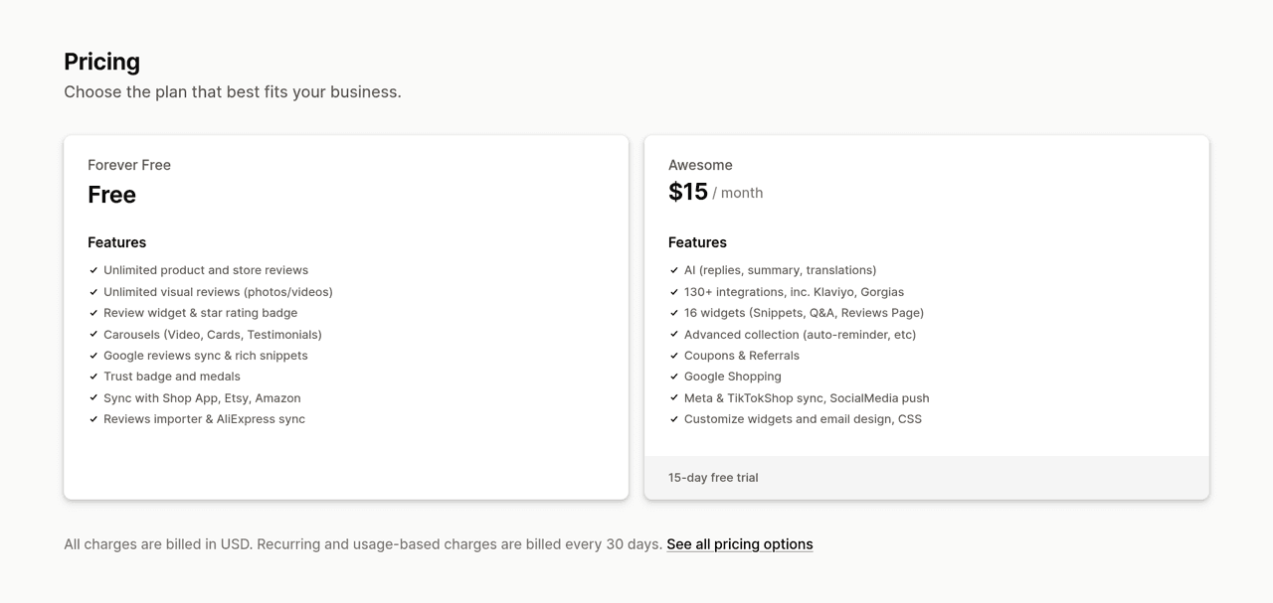Click 'Trust badge and medals'
This screenshot has height=603, width=1273.
(172, 377)
